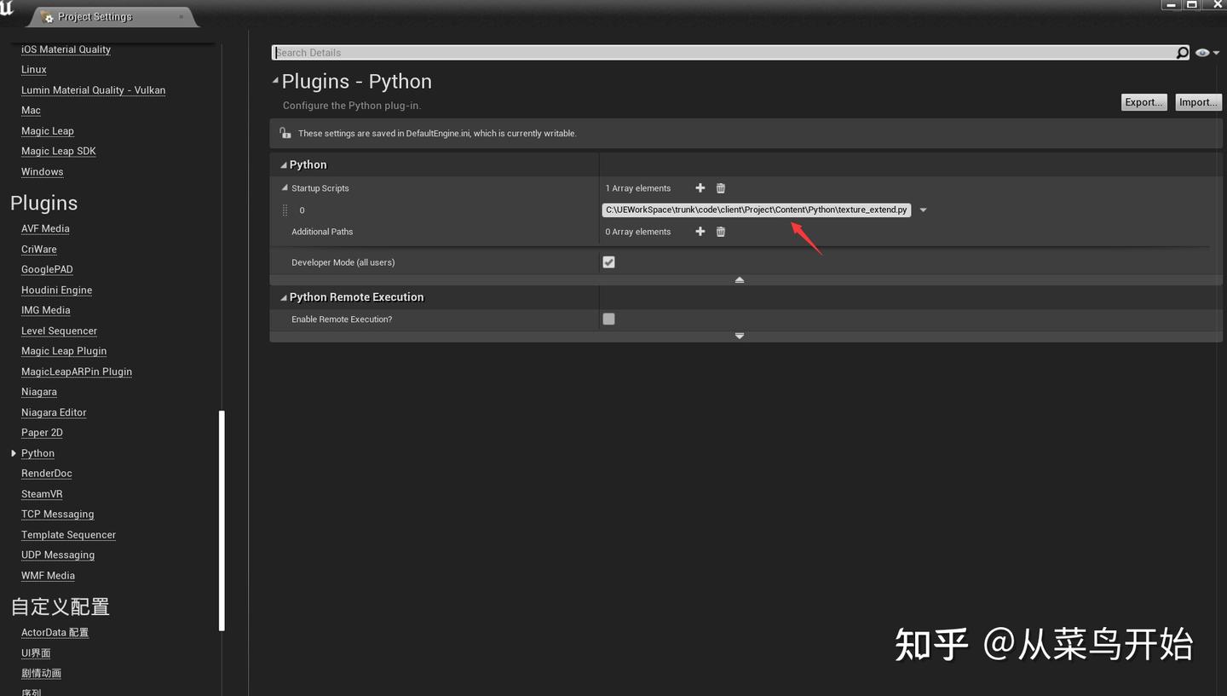
Task: Enable Remote Execution checkbox
Action: [x=608, y=319]
